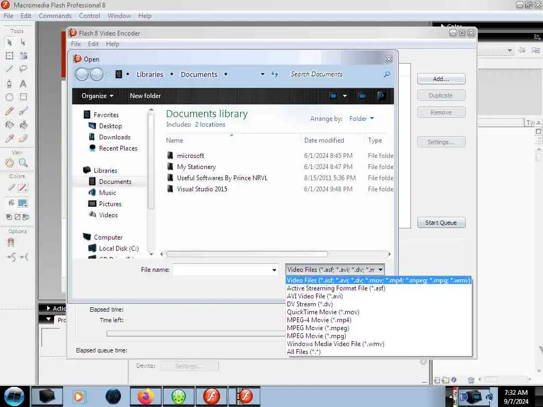543x407 pixels.
Task: Click the Straighten option icon
Action: (x=24, y=257)
